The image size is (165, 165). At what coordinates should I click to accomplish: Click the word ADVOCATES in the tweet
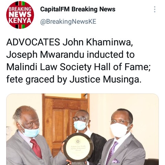(33, 42)
